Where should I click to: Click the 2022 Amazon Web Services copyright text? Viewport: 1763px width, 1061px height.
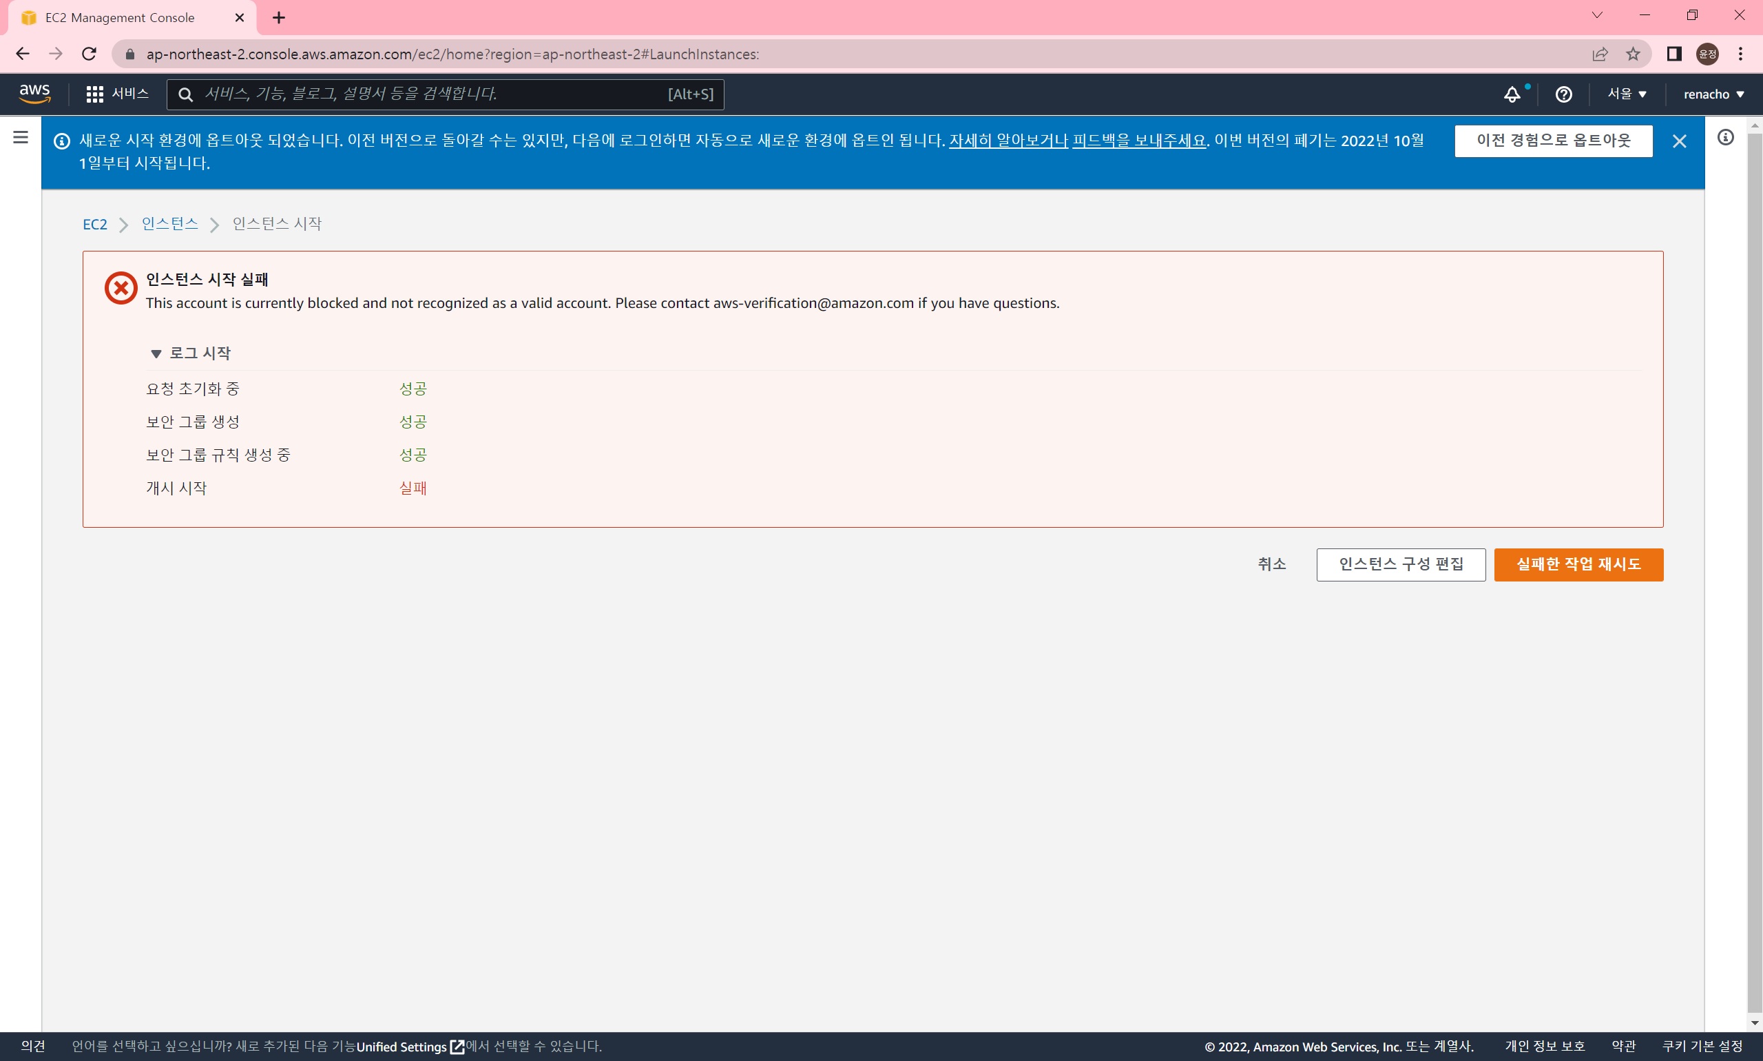(1339, 1047)
